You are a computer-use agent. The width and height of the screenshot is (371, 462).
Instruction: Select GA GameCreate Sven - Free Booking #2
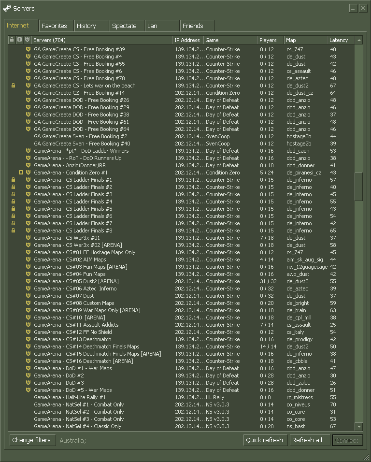point(181,136)
